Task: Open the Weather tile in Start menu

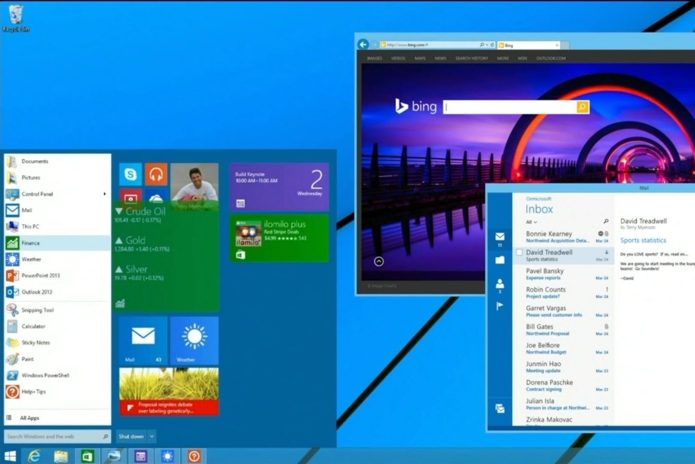Action: [194, 341]
